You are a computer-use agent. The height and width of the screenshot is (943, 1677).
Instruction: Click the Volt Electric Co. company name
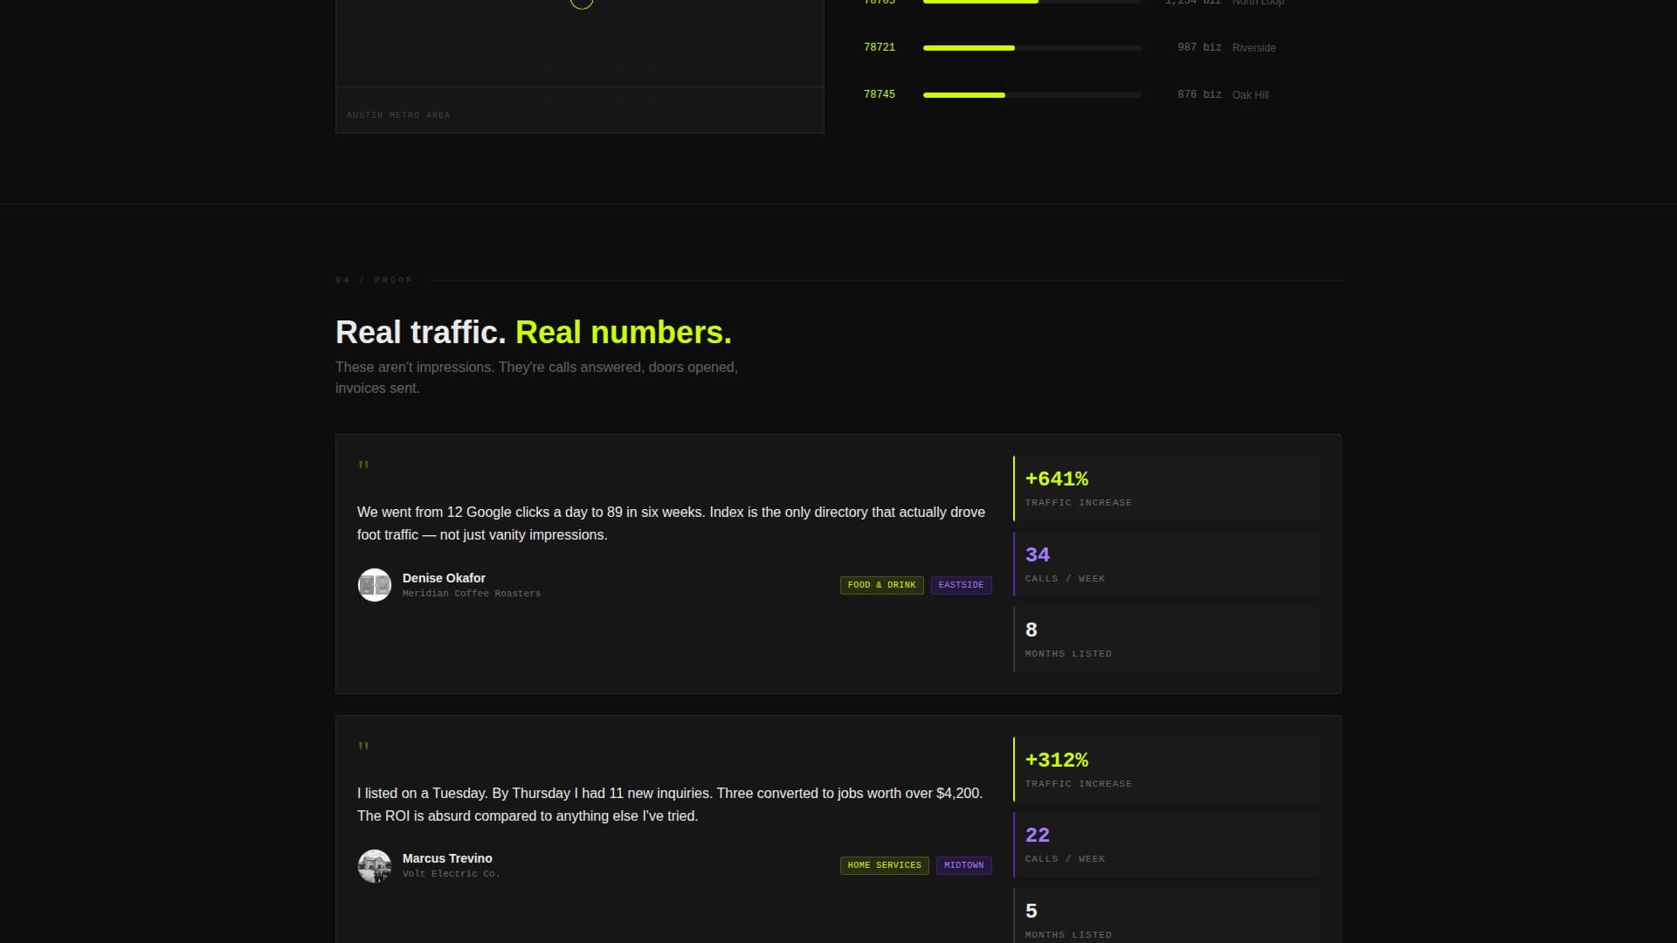point(451,874)
